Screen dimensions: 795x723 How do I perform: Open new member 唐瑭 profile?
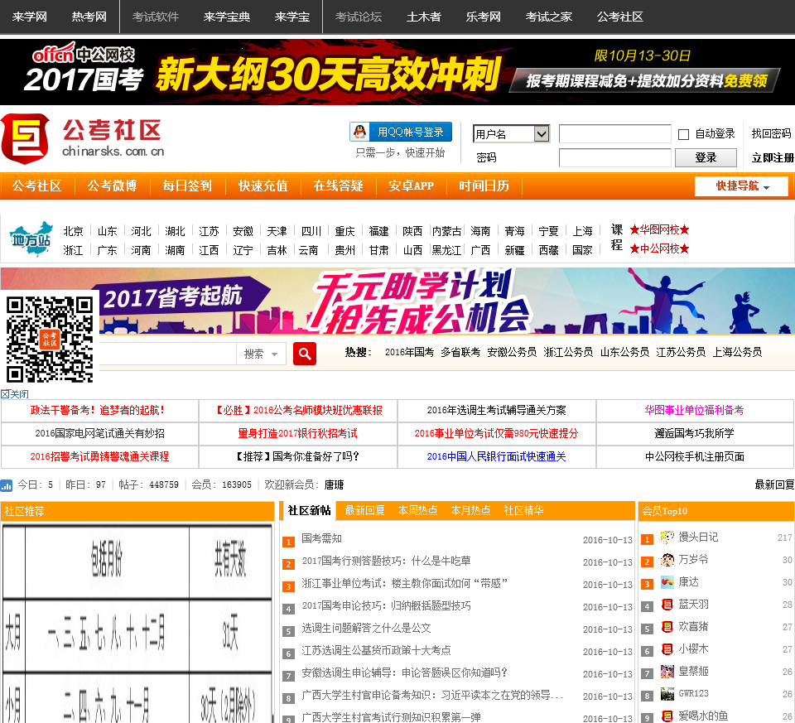334,485
